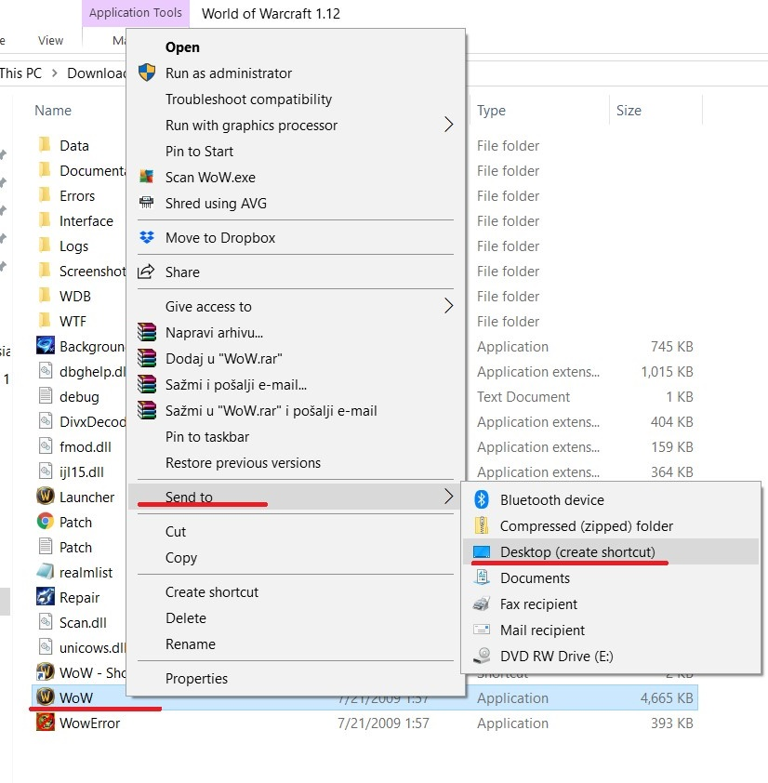Click This PC in breadcrumb path
Screen dimensions: 768x783
(x=20, y=73)
